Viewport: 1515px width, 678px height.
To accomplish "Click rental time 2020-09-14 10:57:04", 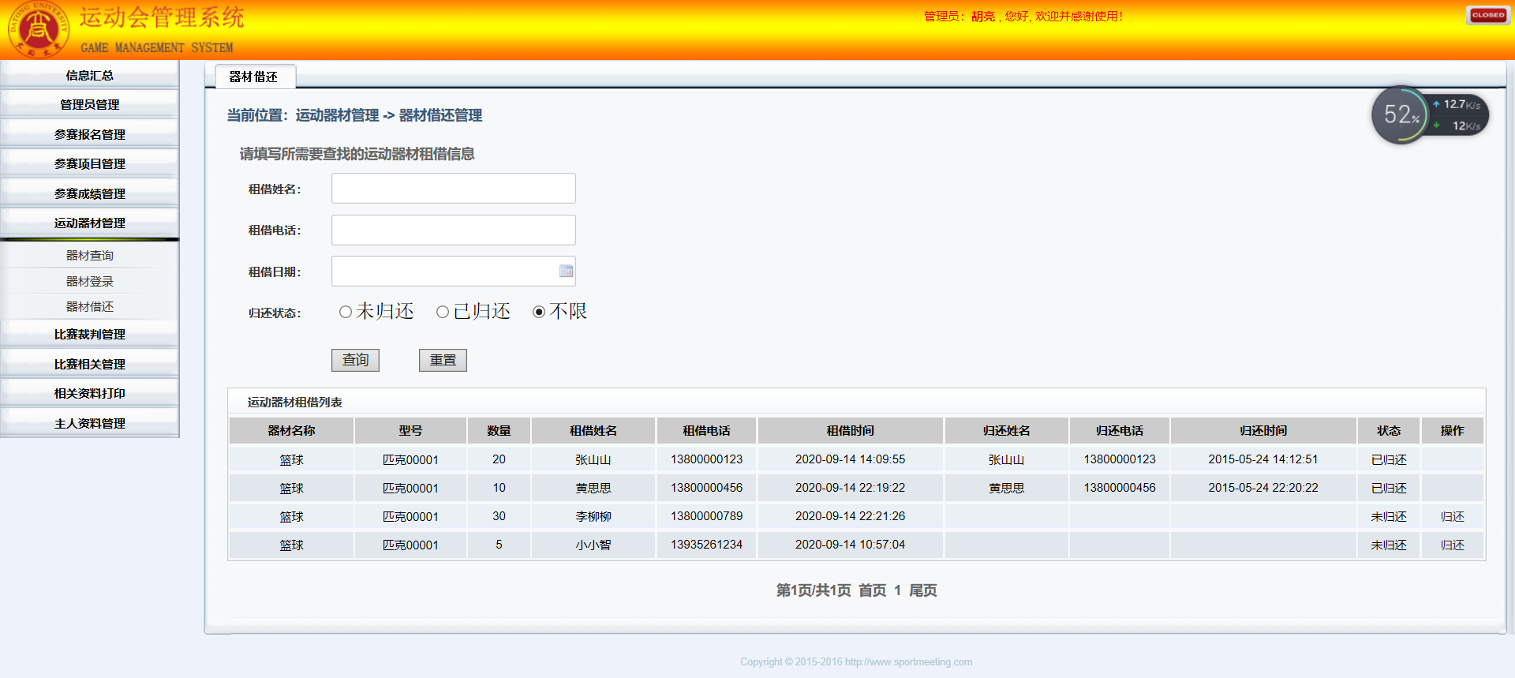I will 850,545.
